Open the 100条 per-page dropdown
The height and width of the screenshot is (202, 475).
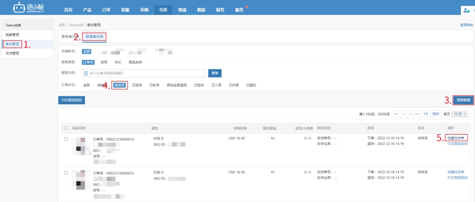click(x=460, y=114)
